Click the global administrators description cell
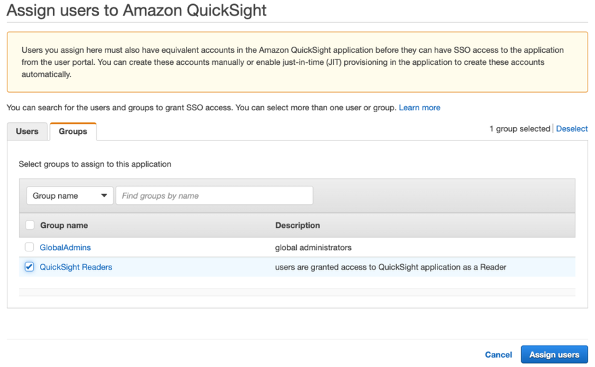 click(313, 248)
